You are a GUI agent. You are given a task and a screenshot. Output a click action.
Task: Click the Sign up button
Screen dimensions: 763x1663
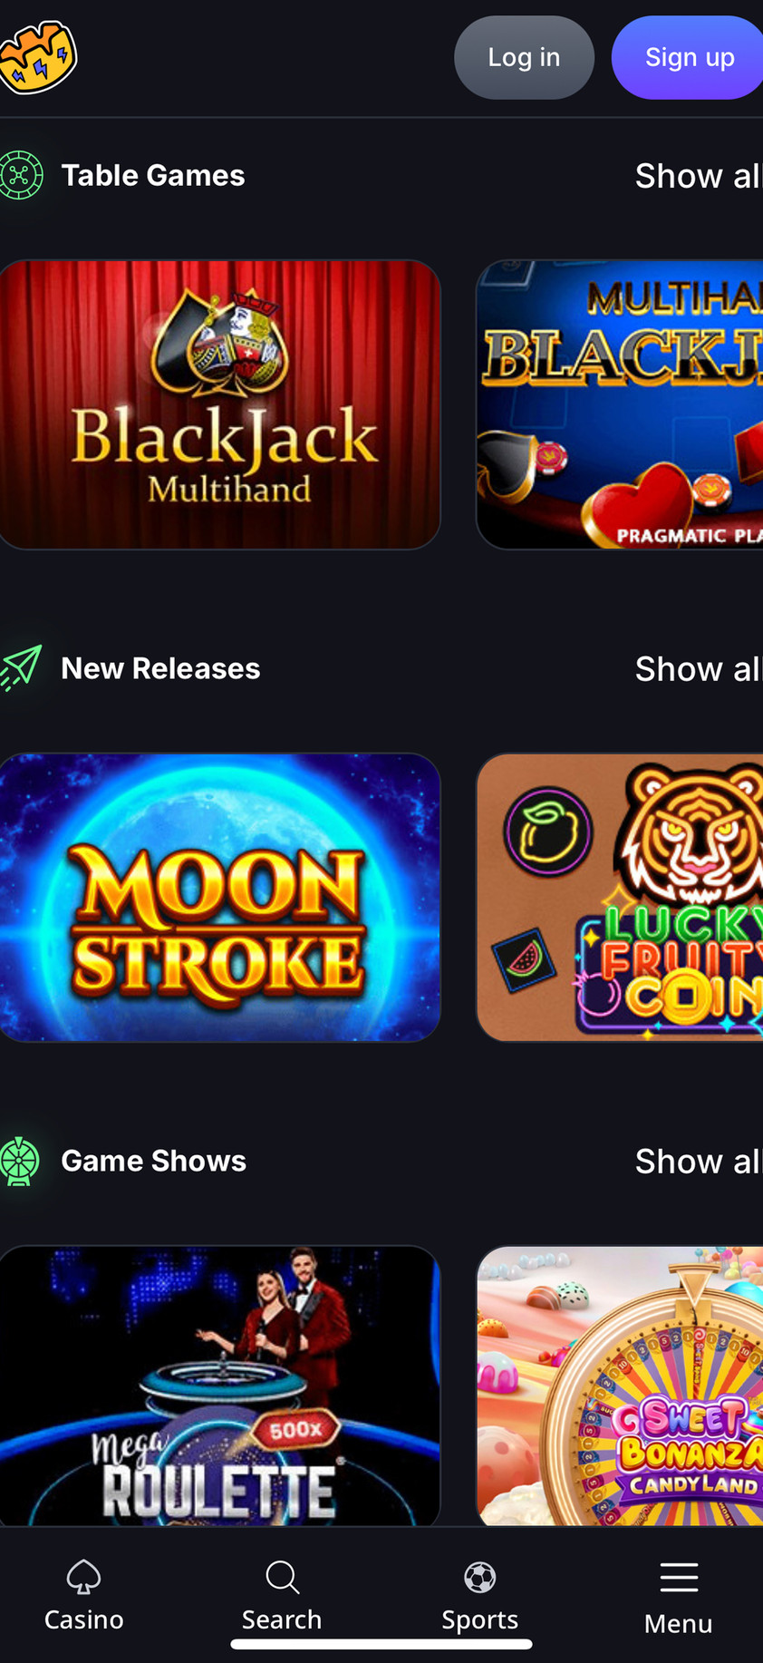point(688,57)
